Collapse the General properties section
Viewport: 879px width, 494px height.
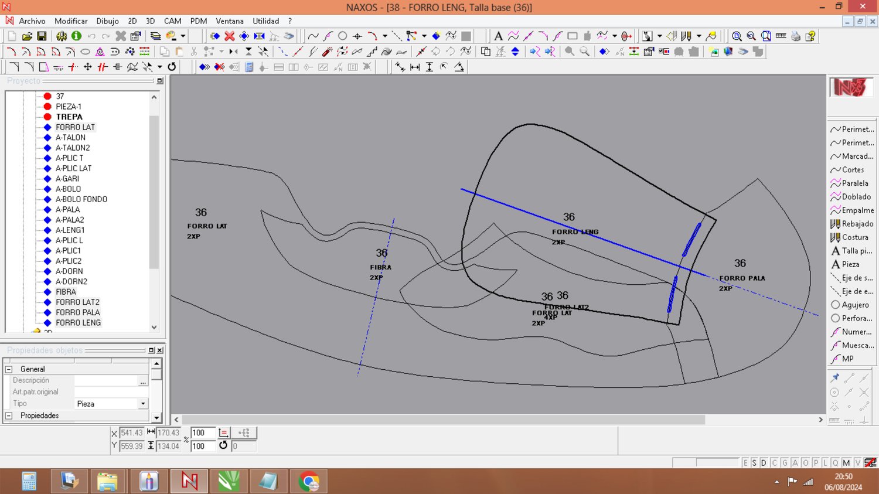click(x=9, y=369)
